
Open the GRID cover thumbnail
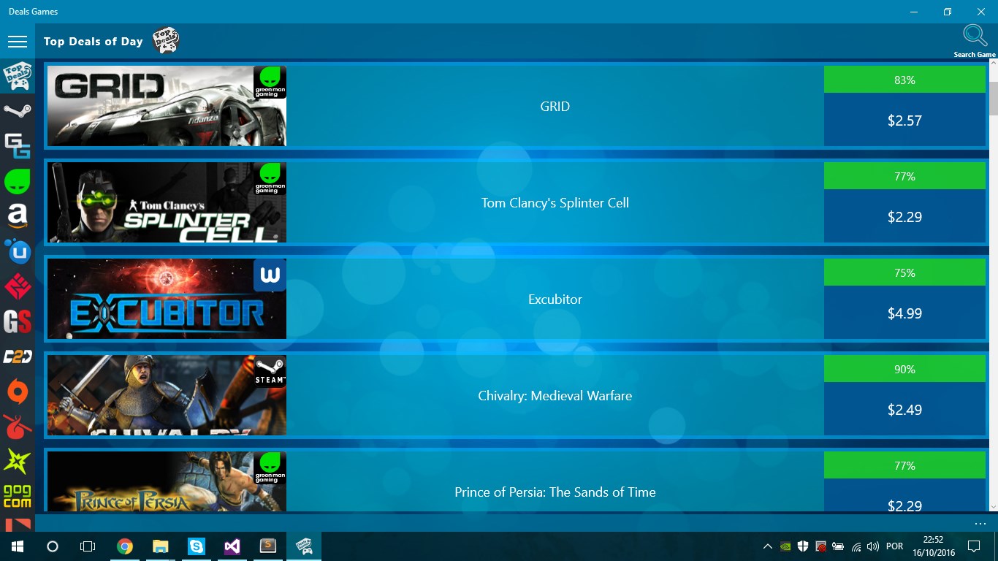coord(167,106)
